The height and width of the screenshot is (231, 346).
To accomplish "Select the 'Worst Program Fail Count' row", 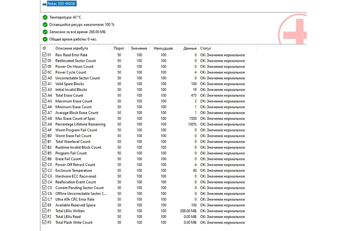I will pos(144,130).
